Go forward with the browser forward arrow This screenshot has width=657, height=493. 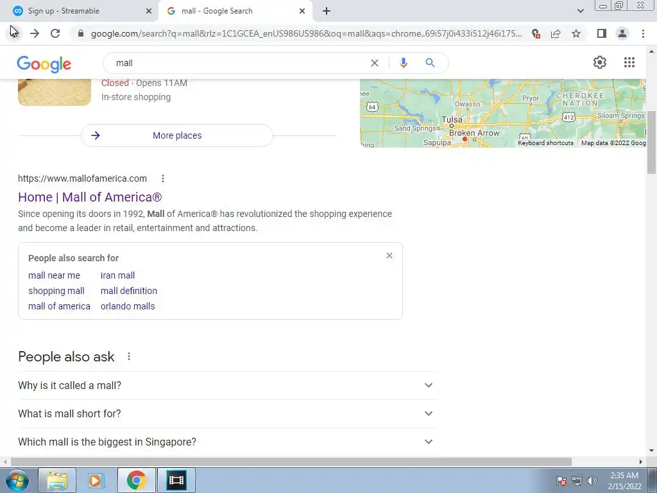(x=35, y=33)
